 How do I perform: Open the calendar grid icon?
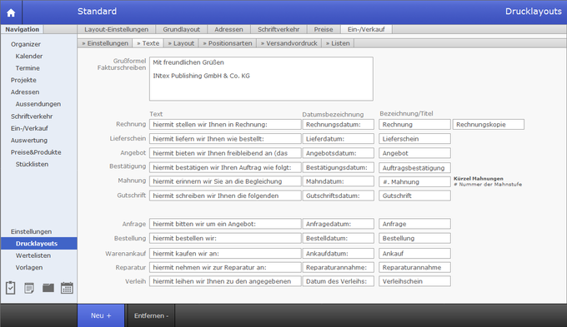[67, 288]
